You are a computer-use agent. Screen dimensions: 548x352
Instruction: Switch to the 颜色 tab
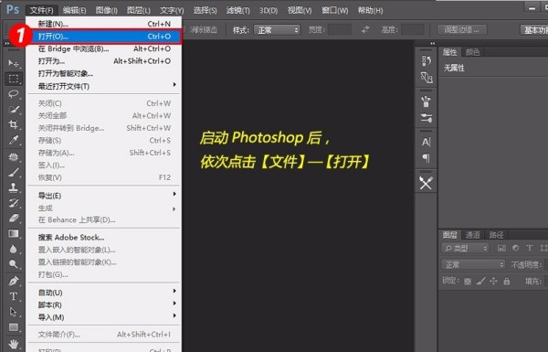[472, 52]
